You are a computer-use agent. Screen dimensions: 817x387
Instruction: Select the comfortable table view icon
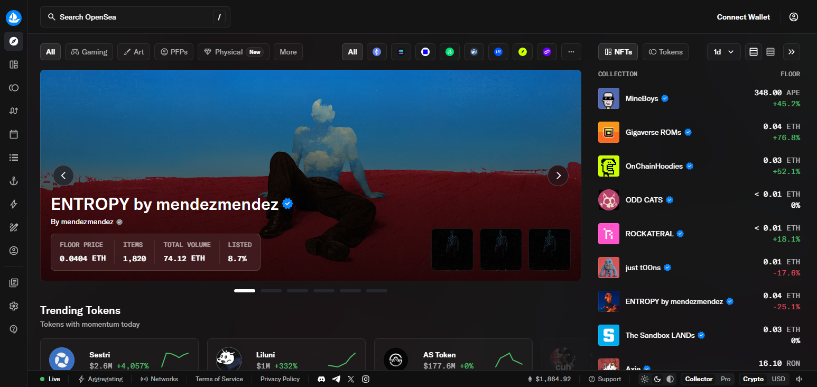tap(754, 52)
